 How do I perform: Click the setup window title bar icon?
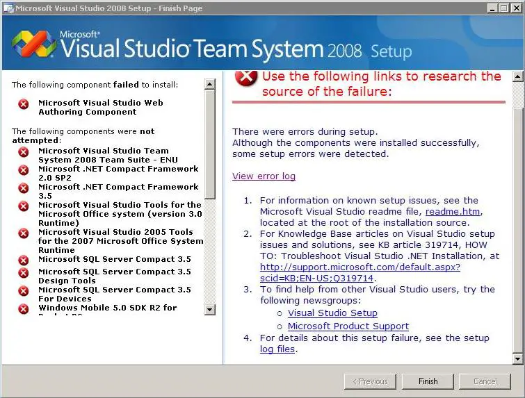point(8,8)
